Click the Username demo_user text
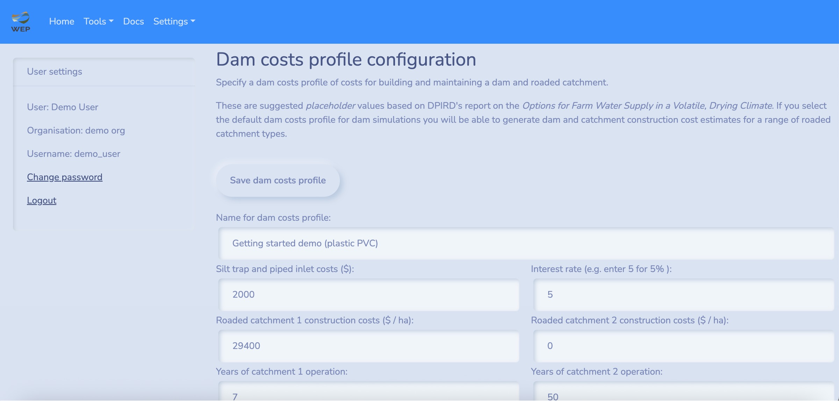 (x=73, y=154)
